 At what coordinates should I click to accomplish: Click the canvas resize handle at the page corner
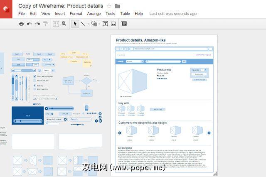(x=215, y=173)
